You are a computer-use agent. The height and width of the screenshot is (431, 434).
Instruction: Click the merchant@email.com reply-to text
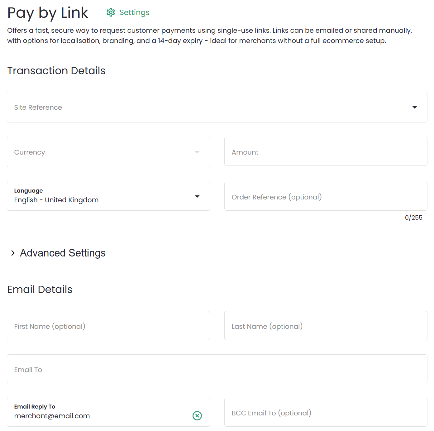point(52,416)
